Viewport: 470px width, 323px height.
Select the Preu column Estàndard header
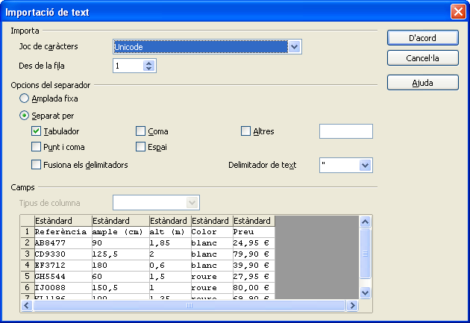tap(253, 221)
